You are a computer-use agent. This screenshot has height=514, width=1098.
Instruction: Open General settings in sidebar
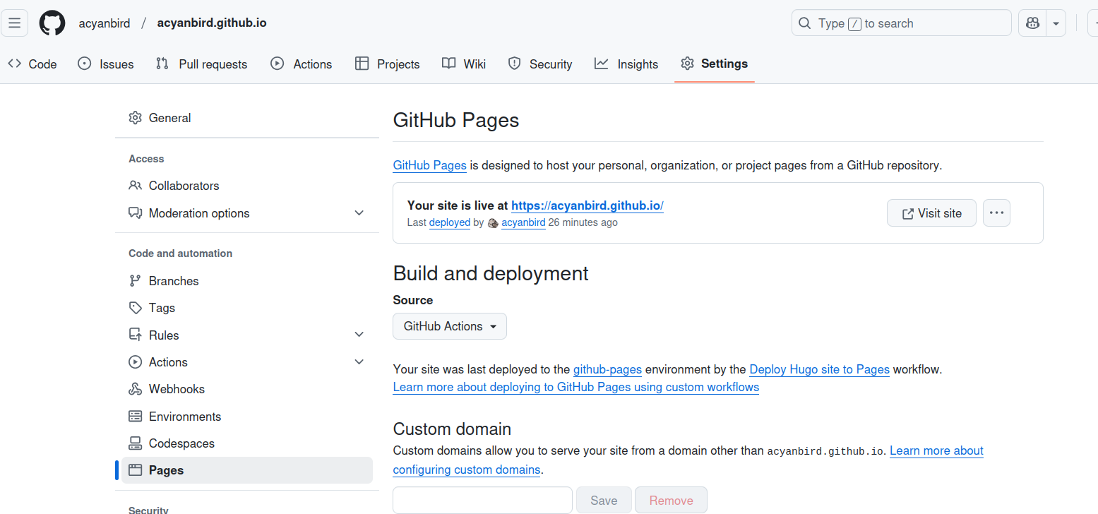coord(247,118)
